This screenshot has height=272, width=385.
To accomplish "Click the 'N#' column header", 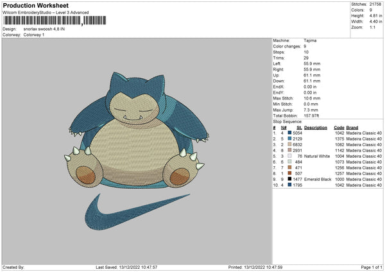I will point(284,128).
